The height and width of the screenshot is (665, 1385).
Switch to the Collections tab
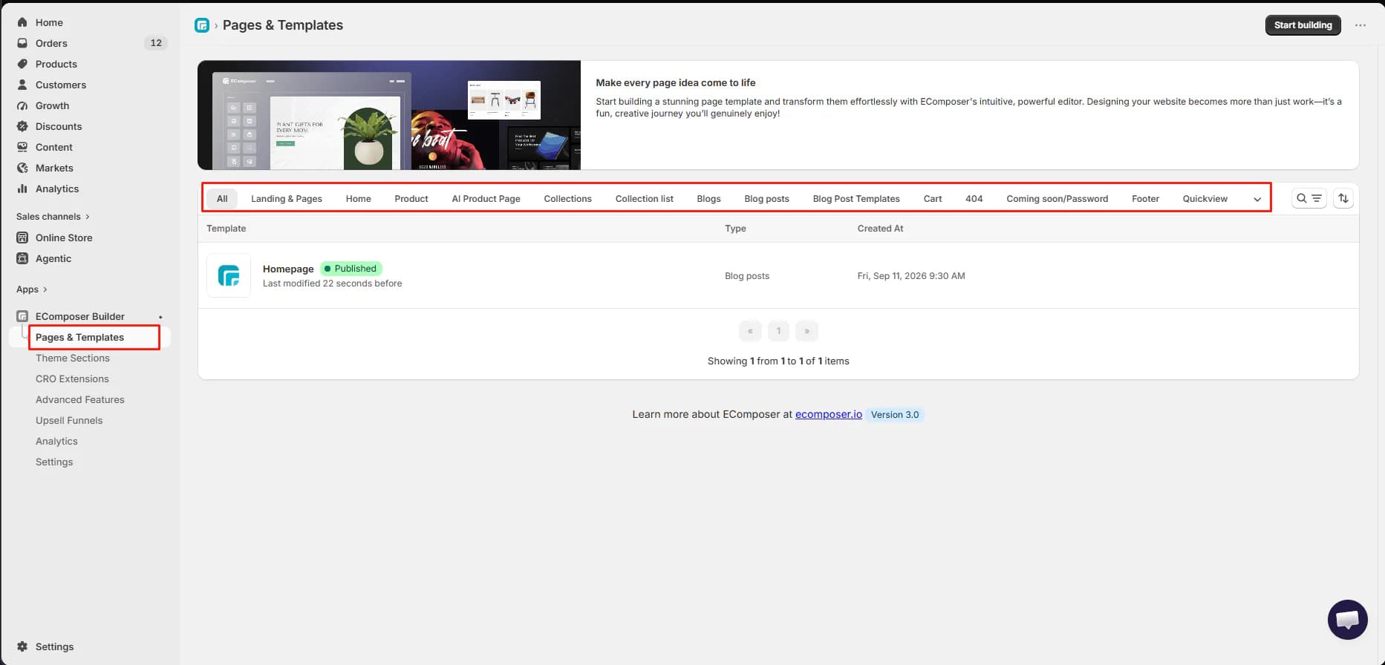568,199
